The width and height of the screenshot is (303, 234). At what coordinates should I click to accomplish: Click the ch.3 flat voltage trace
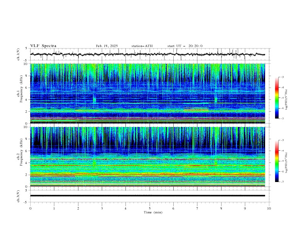coord(147,196)
